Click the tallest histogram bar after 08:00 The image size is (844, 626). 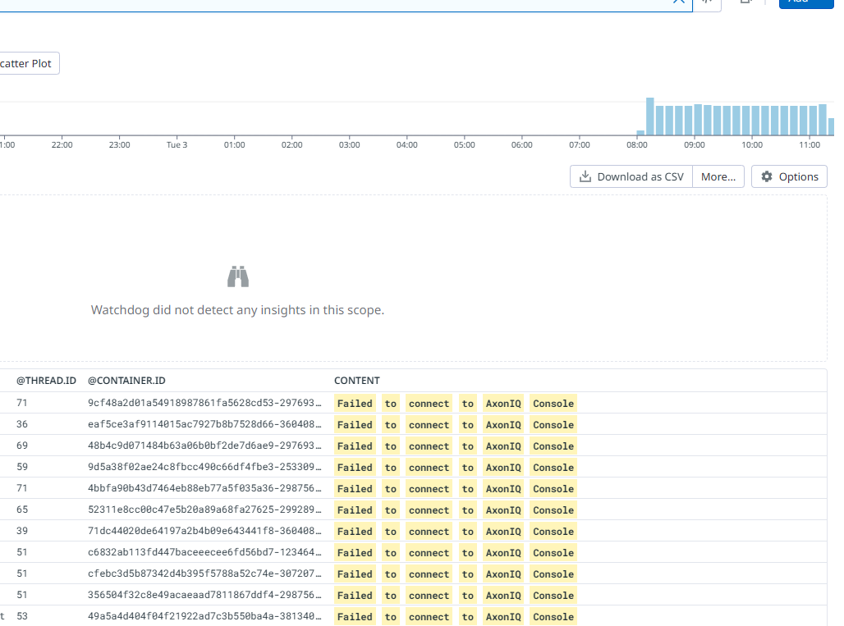point(650,117)
